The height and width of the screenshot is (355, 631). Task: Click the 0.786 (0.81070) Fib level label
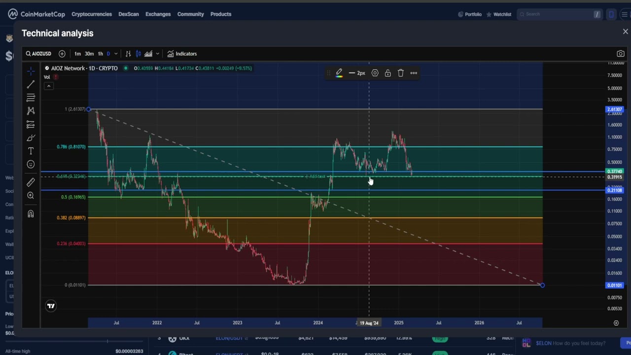[71, 147]
